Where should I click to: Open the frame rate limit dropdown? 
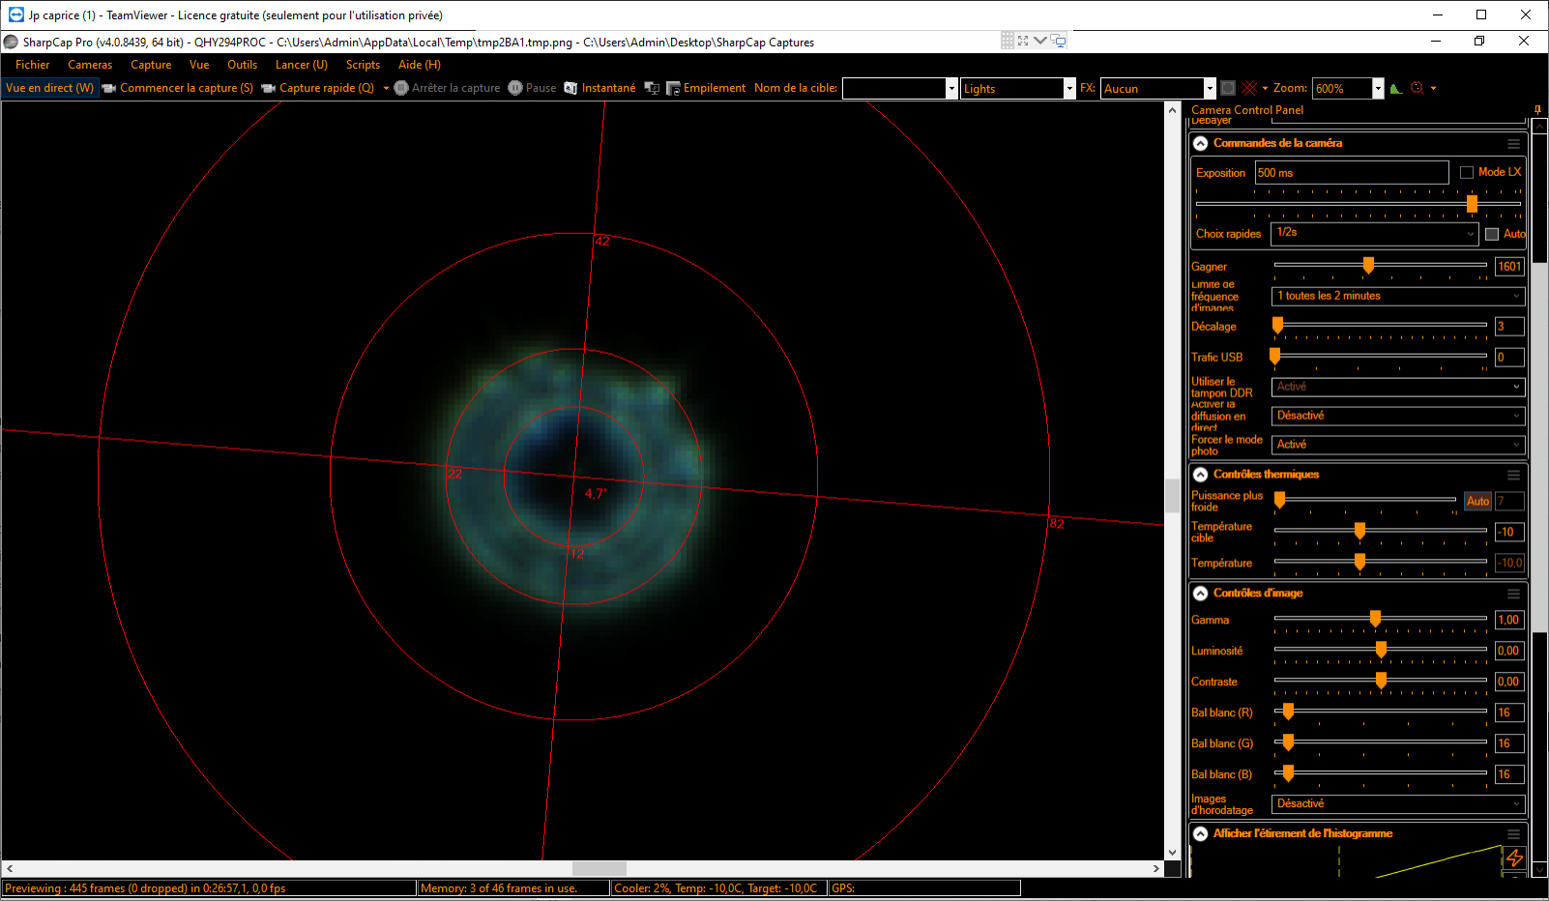coord(1398,296)
